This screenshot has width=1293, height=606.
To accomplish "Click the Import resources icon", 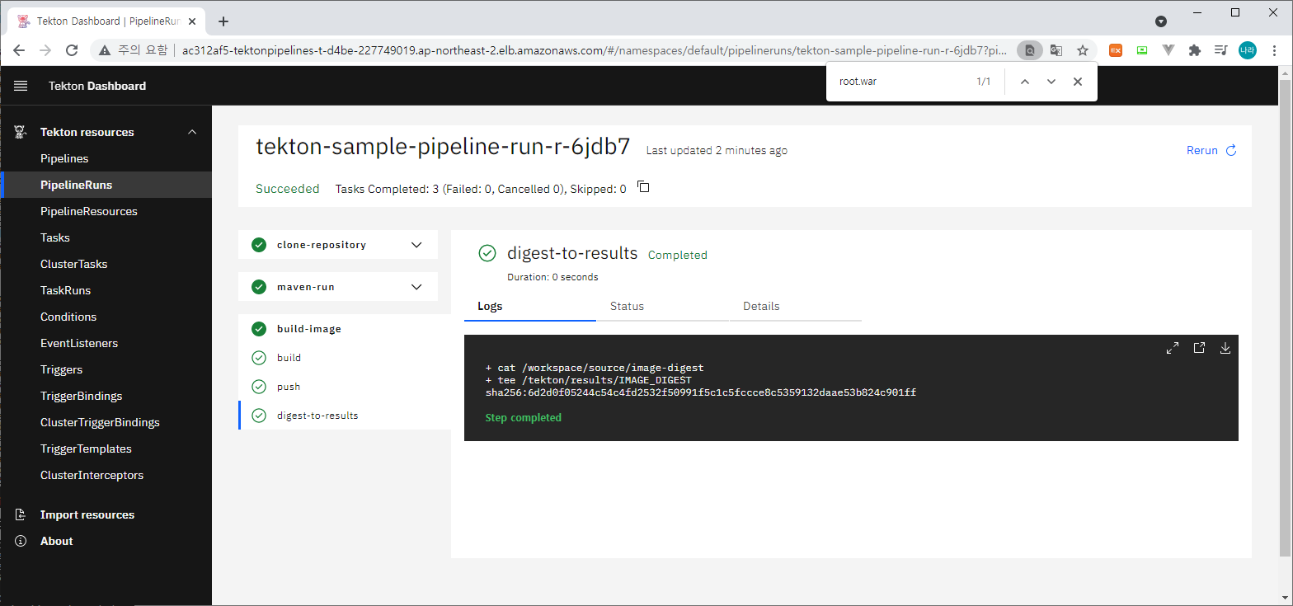I will pyautogui.click(x=21, y=514).
